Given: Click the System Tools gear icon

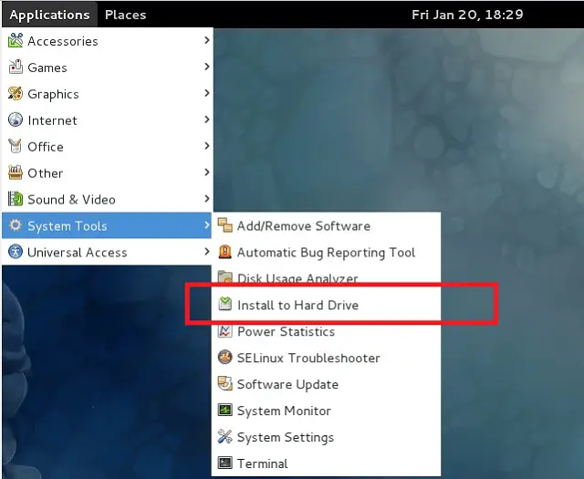Looking at the screenshot, I should (x=16, y=225).
